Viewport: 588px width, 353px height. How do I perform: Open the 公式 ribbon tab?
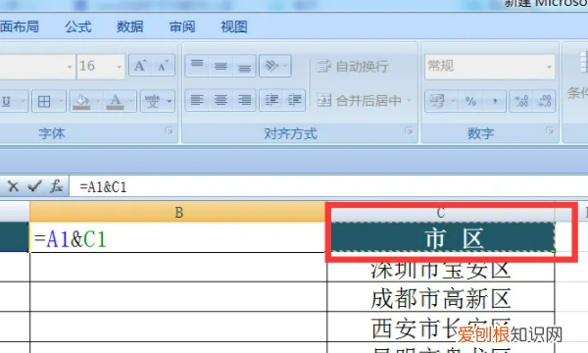tap(78, 26)
